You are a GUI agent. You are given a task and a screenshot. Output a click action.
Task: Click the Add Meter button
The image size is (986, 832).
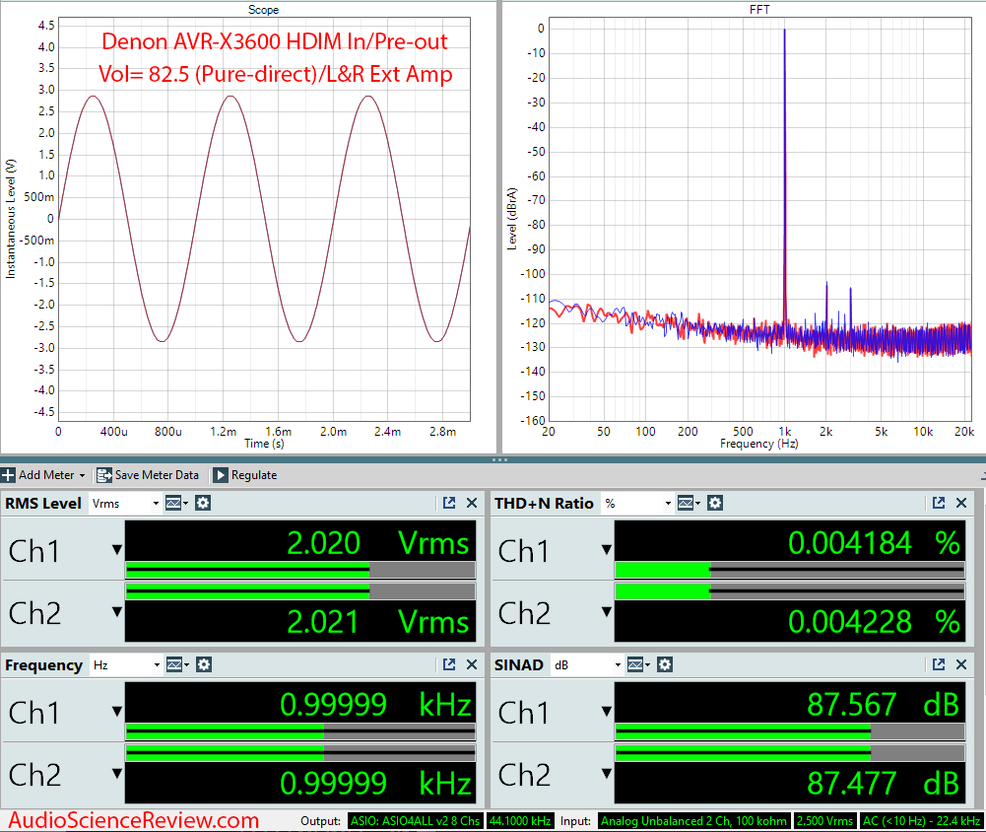click(x=43, y=475)
